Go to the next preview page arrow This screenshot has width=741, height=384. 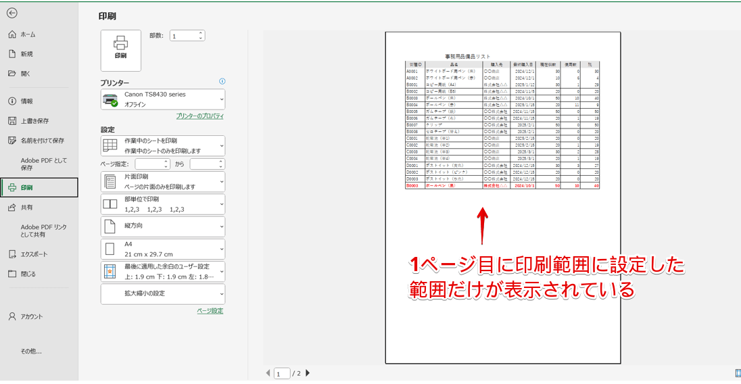[308, 373]
